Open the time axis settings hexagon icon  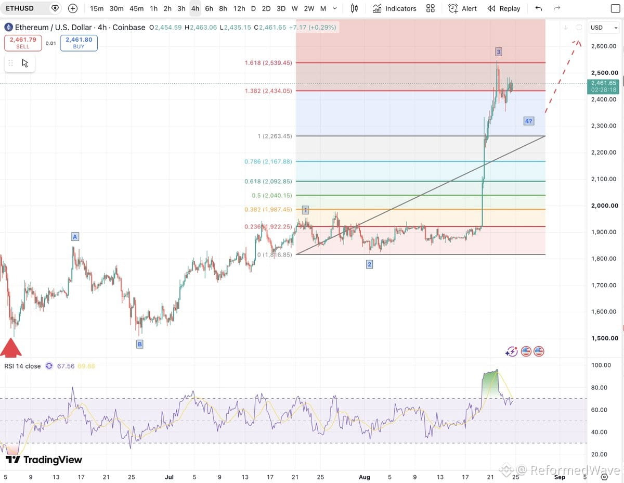[x=604, y=477]
